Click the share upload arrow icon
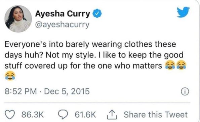This screenshot has width=200, height=122. (112, 115)
